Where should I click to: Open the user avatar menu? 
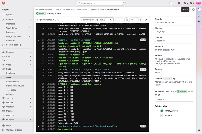click(198, 3)
